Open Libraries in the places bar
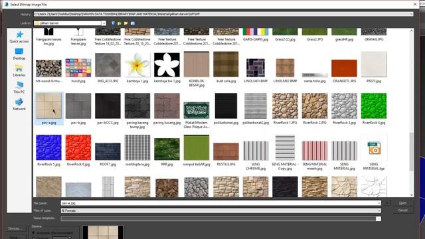The image size is (425, 239). click(19, 71)
